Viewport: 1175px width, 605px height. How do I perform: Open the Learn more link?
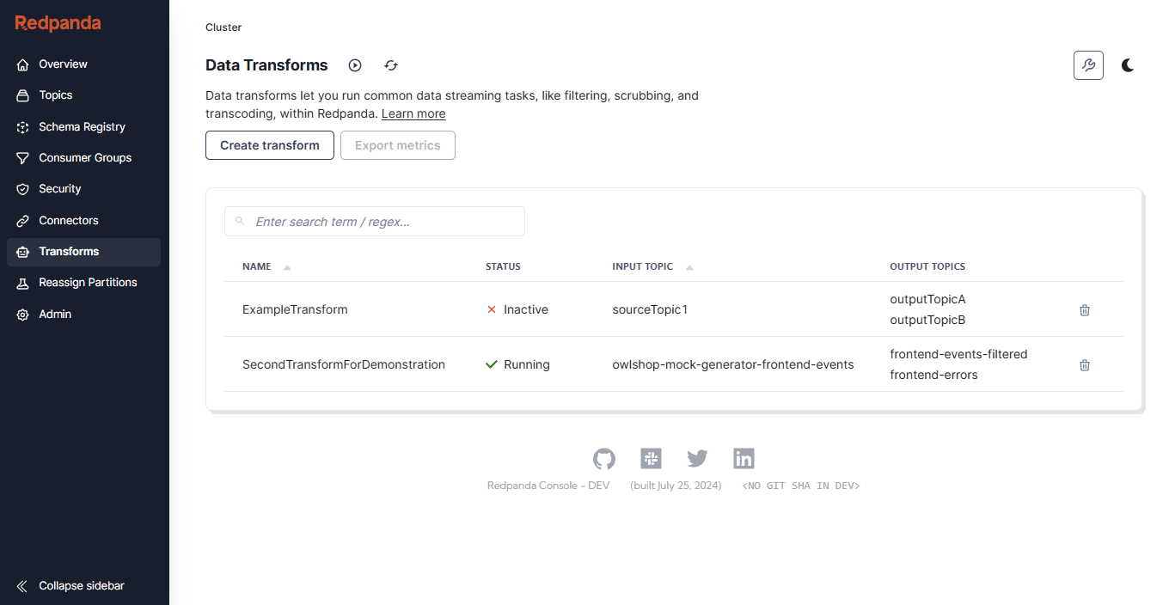413,113
